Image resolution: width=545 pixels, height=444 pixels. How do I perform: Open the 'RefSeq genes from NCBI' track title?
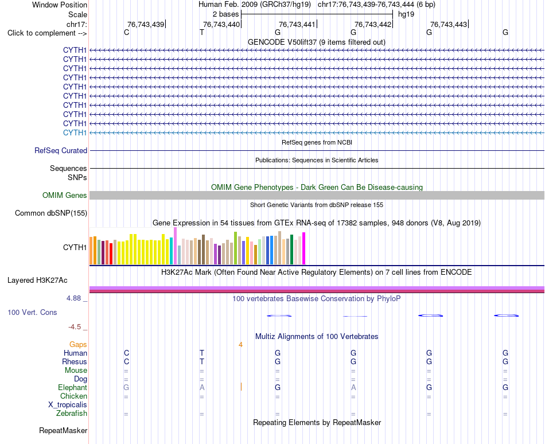click(x=317, y=142)
